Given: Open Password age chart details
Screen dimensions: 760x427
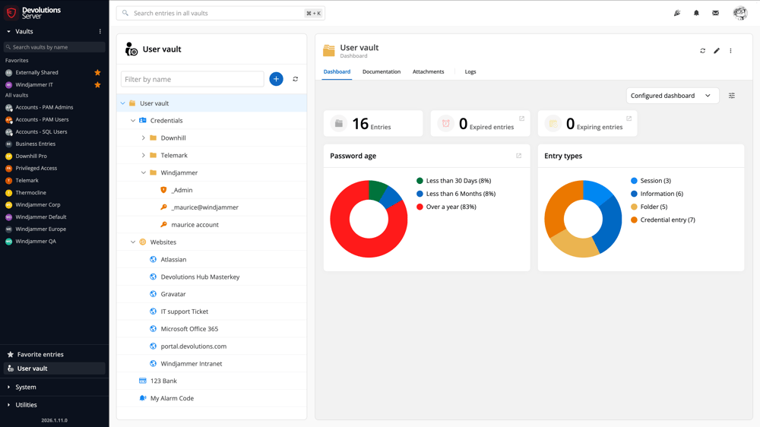Looking at the screenshot, I should [518, 156].
